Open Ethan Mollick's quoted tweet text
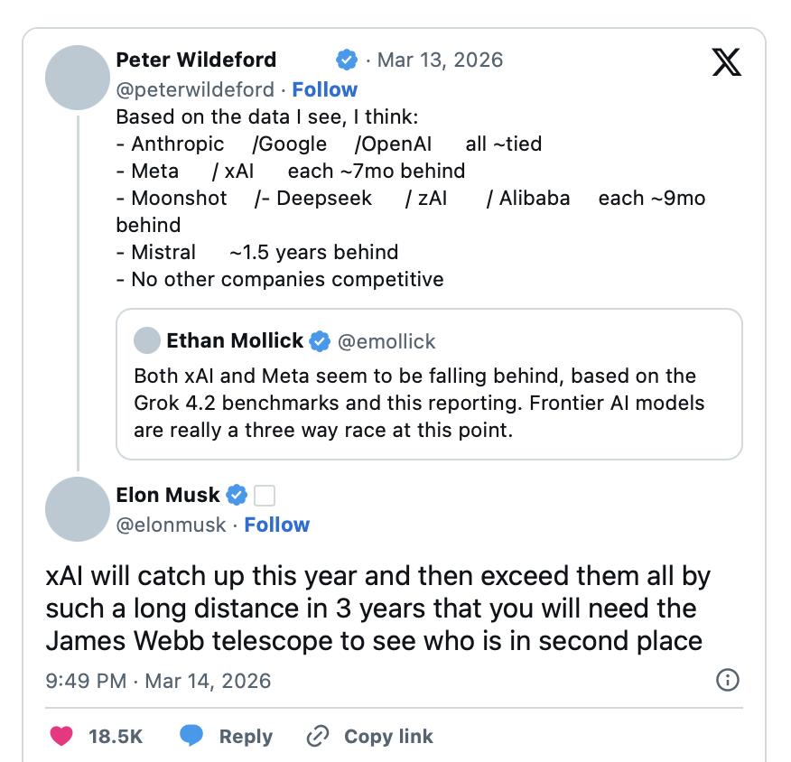Image resolution: width=791 pixels, height=762 pixels. (x=415, y=403)
